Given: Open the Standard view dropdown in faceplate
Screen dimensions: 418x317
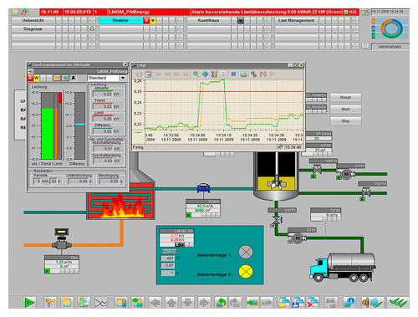Looking at the screenshot, I should coord(123,78).
